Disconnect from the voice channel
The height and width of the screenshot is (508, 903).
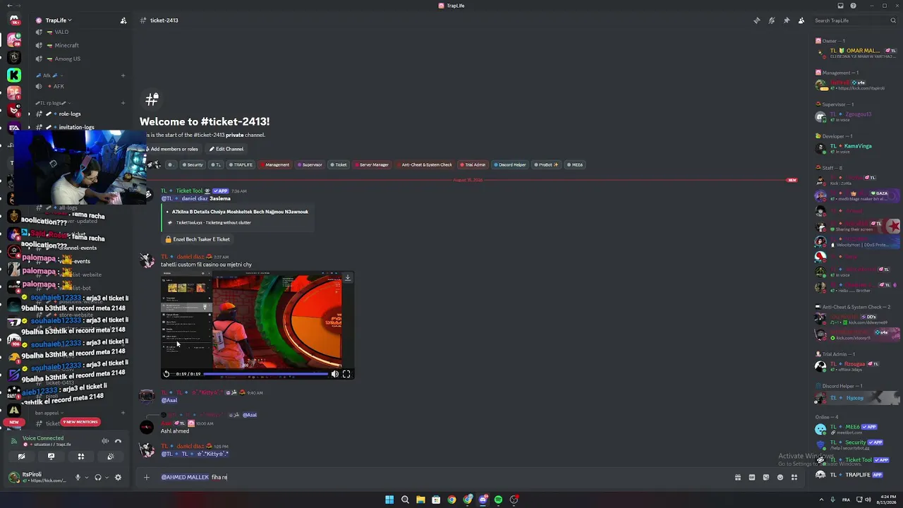coord(118,441)
